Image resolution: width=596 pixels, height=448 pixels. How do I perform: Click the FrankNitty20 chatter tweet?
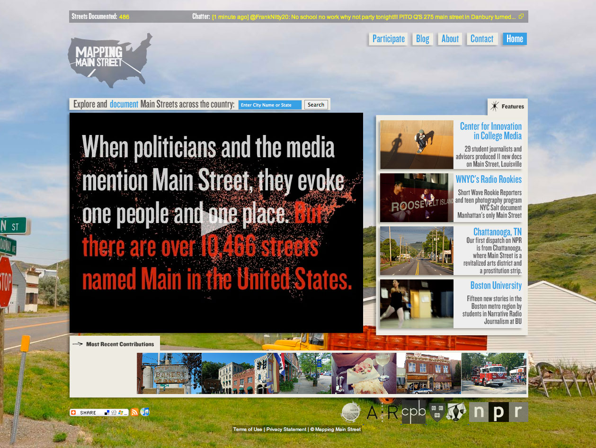point(364,17)
